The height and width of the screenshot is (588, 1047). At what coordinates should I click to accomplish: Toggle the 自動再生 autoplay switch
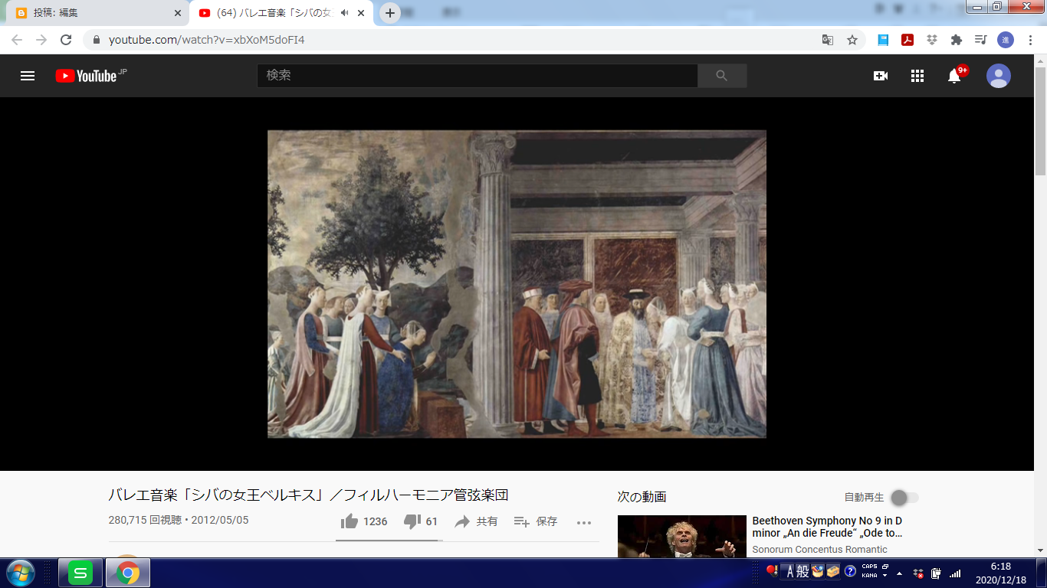coord(904,498)
